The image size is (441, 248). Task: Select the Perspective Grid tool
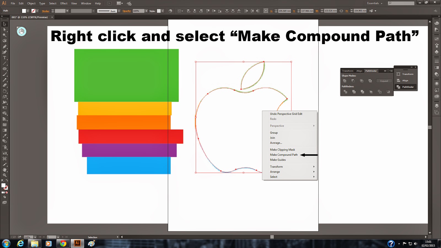5,119
